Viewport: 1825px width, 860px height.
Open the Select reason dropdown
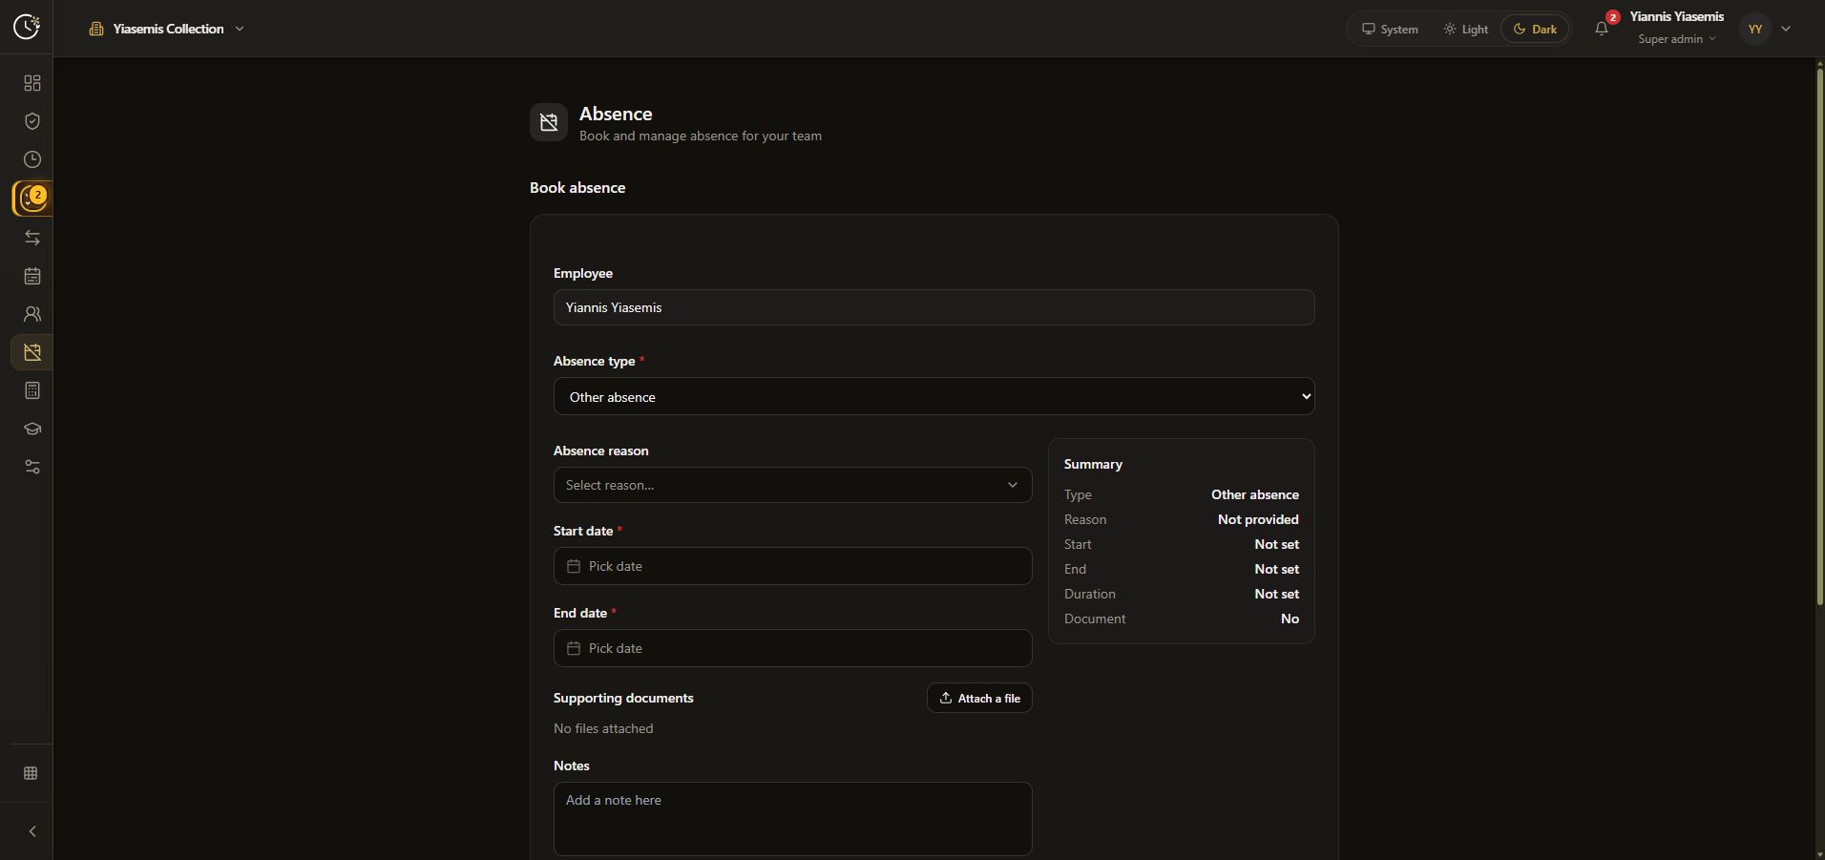pyautogui.click(x=792, y=485)
